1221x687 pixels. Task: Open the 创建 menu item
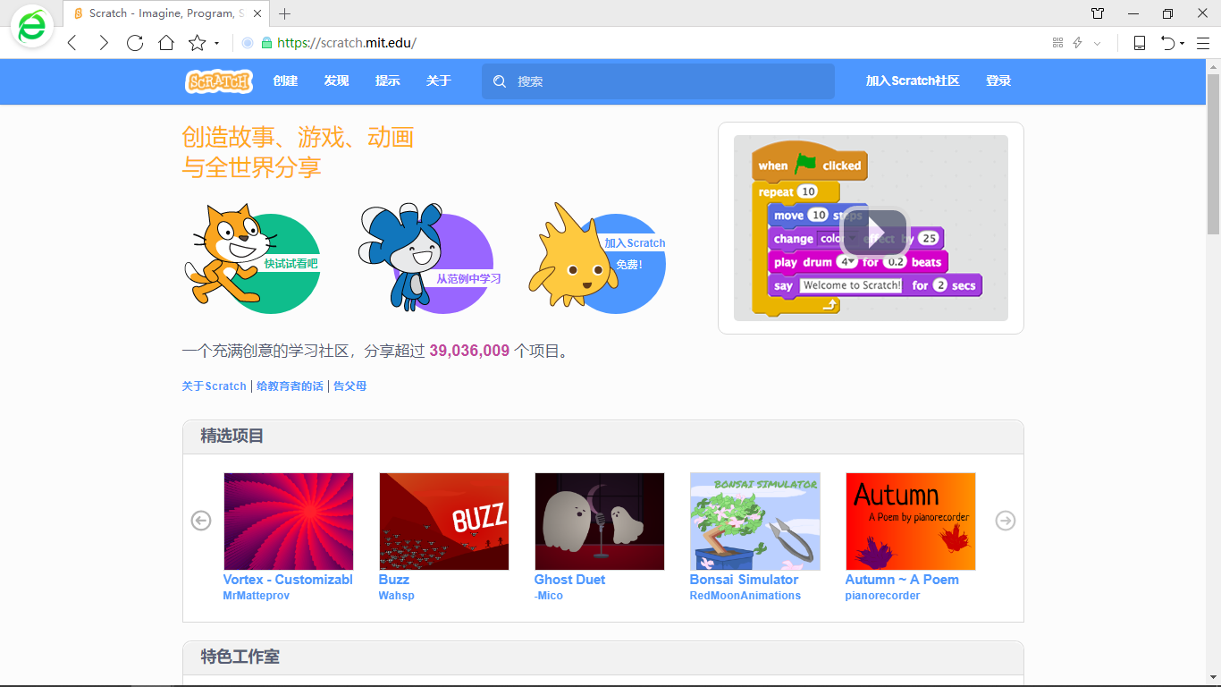click(x=285, y=81)
